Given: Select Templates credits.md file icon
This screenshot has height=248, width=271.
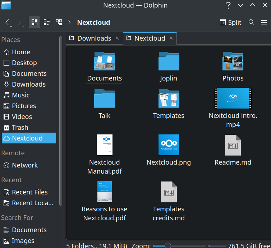Looking at the screenshot, I should point(169,192).
